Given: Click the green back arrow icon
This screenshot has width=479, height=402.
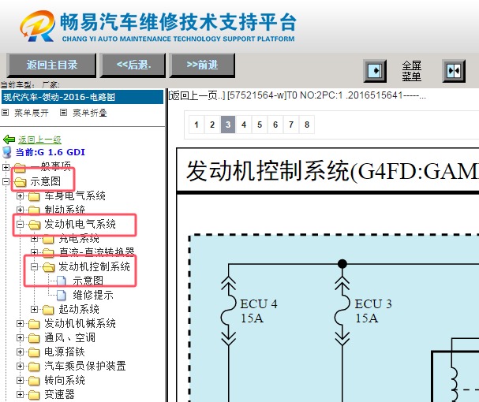Looking at the screenshot, I should coord(9,140).
